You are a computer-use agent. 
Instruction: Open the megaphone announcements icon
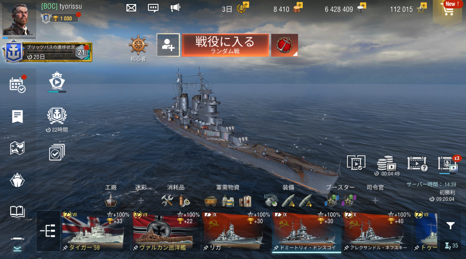(175, 8)
